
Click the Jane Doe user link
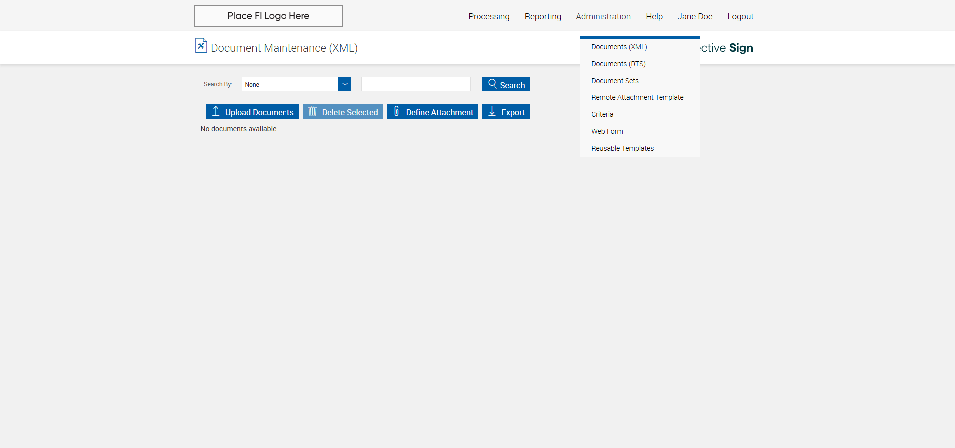click(x=695, y=16)
